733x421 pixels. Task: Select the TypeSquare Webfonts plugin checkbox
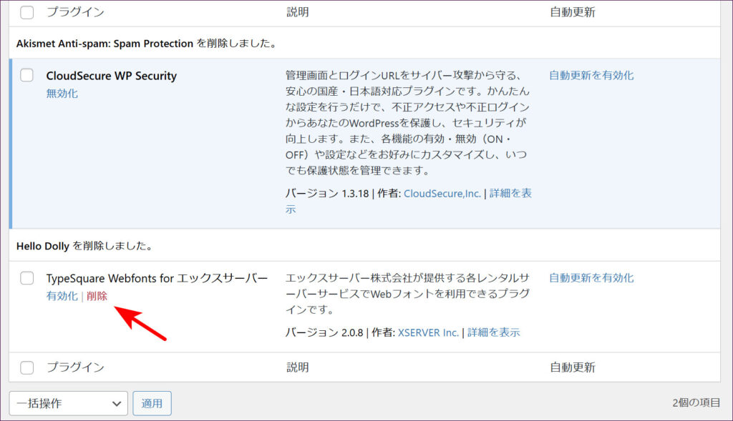coord(26,278)
